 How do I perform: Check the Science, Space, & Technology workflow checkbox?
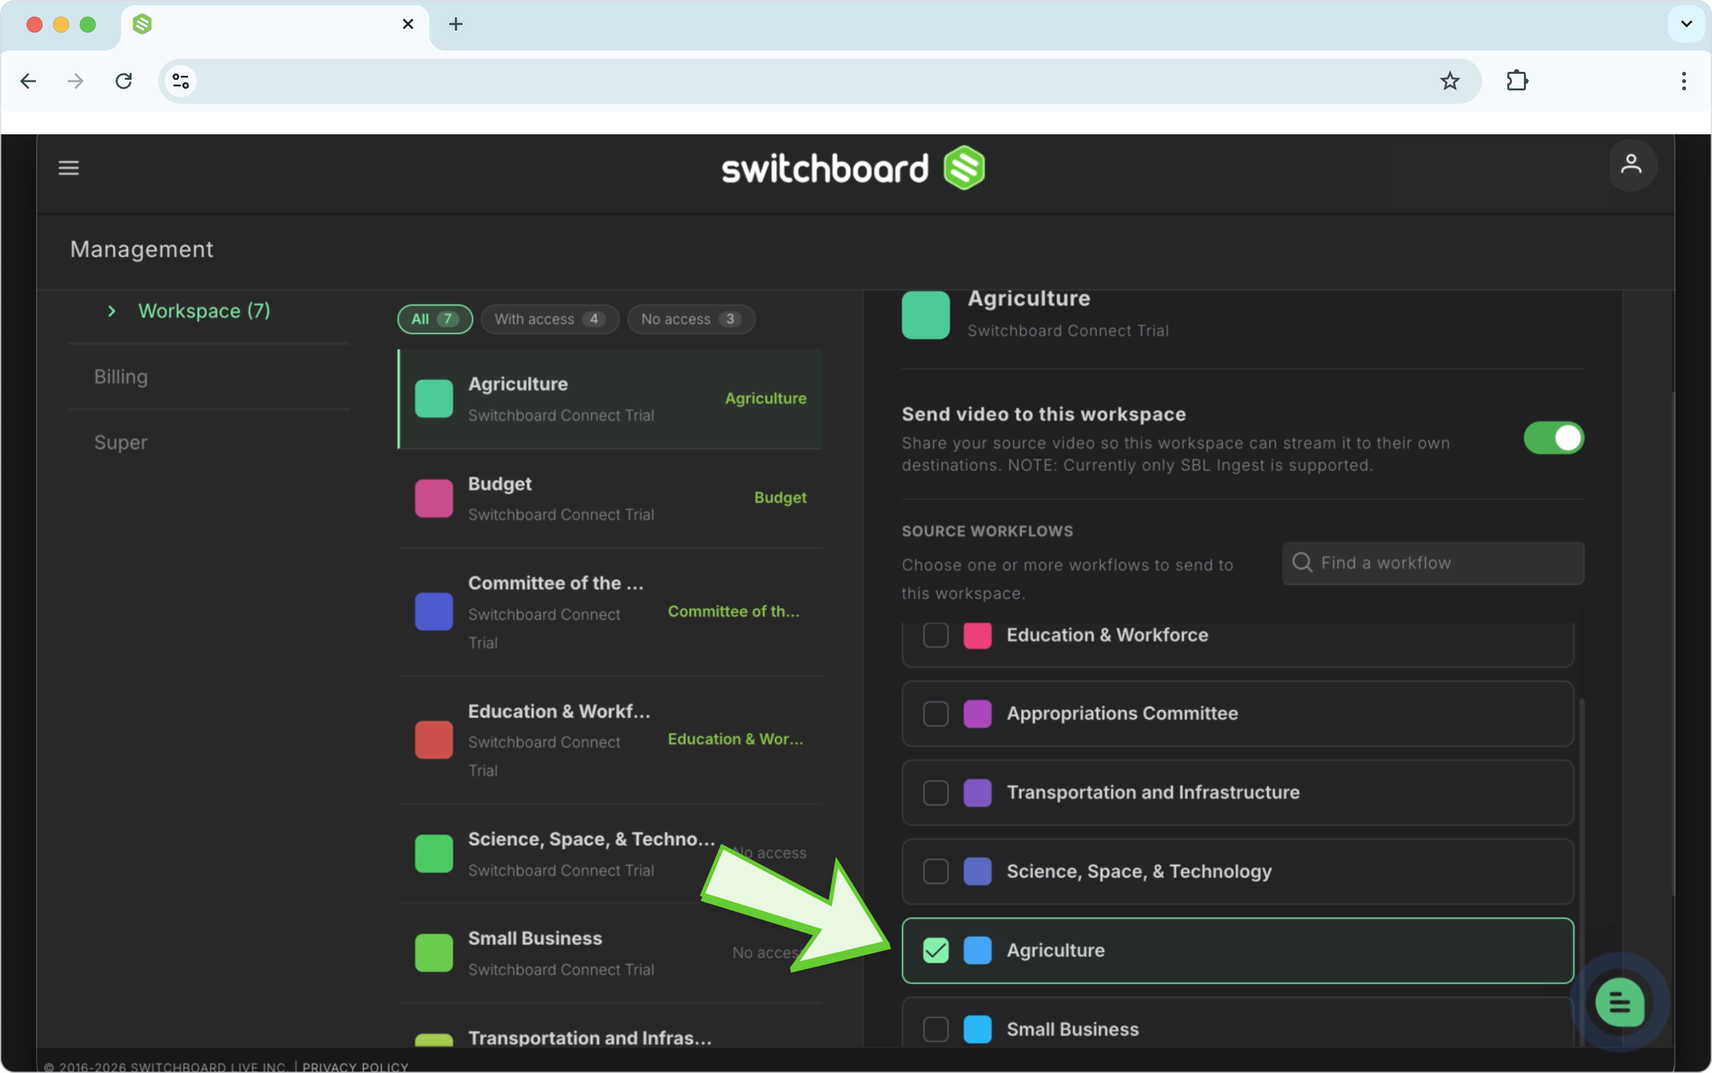click(x=936, y=871)
